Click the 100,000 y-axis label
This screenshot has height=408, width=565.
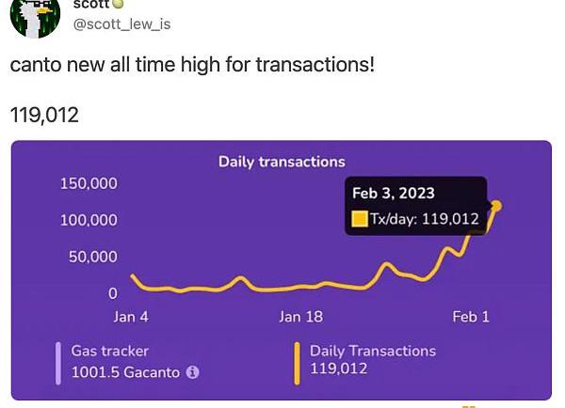point(89,220)
